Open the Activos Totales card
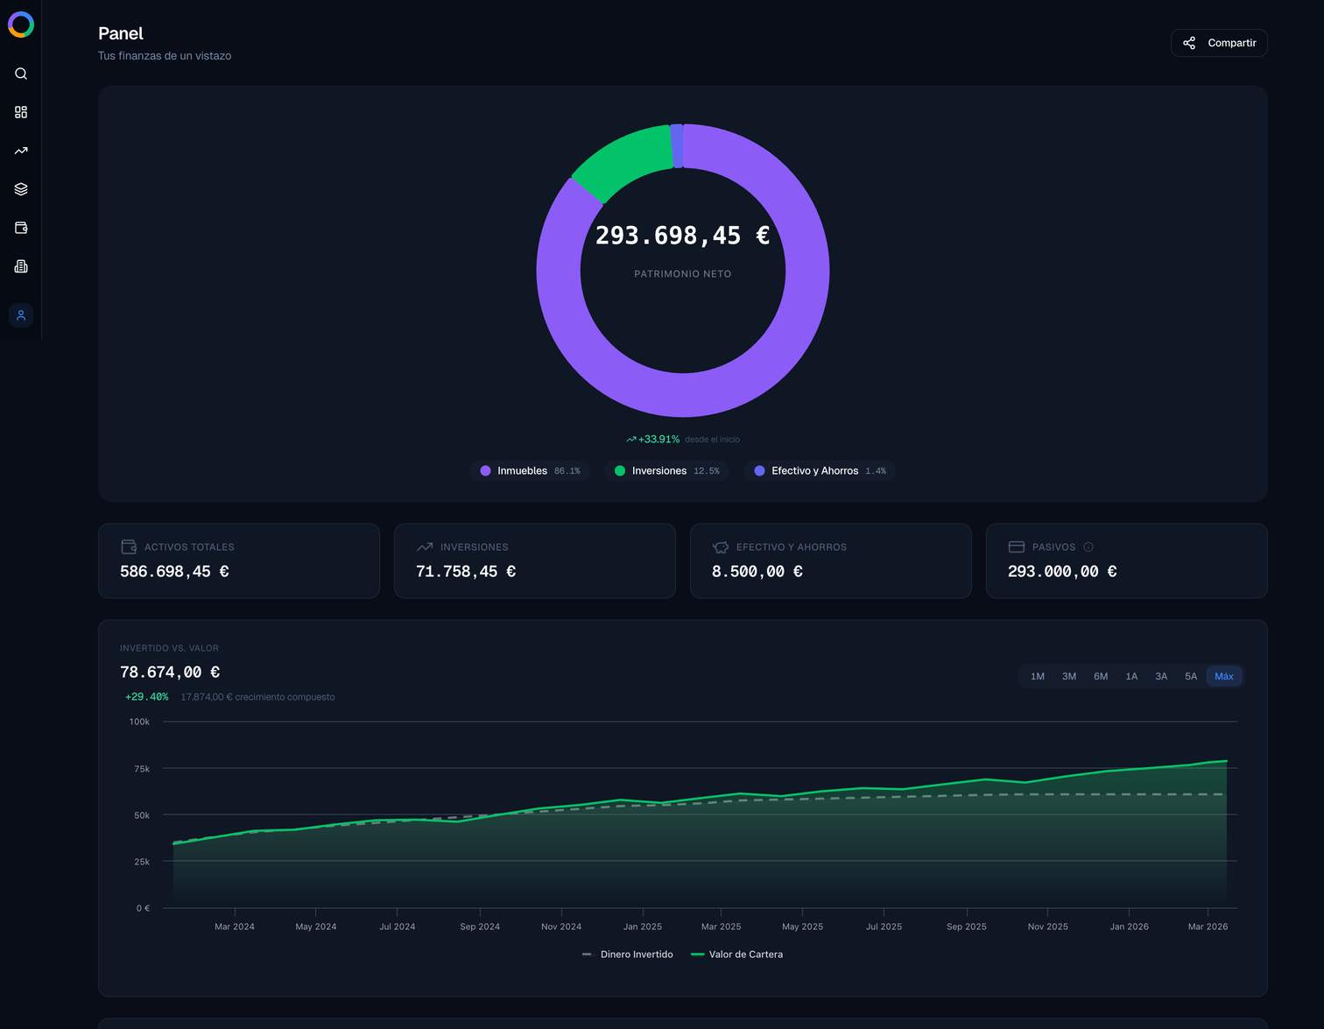 coord(238,560)
